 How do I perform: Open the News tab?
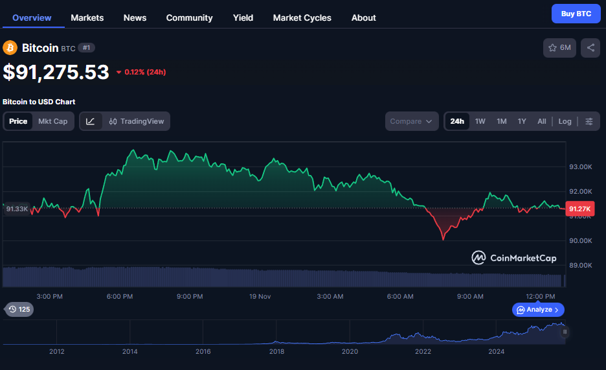pyautogui.click(x=135, y=17)
